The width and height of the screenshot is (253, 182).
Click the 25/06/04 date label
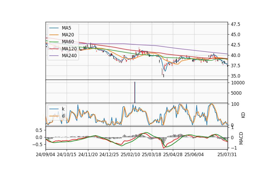click(x=194, y=155)
